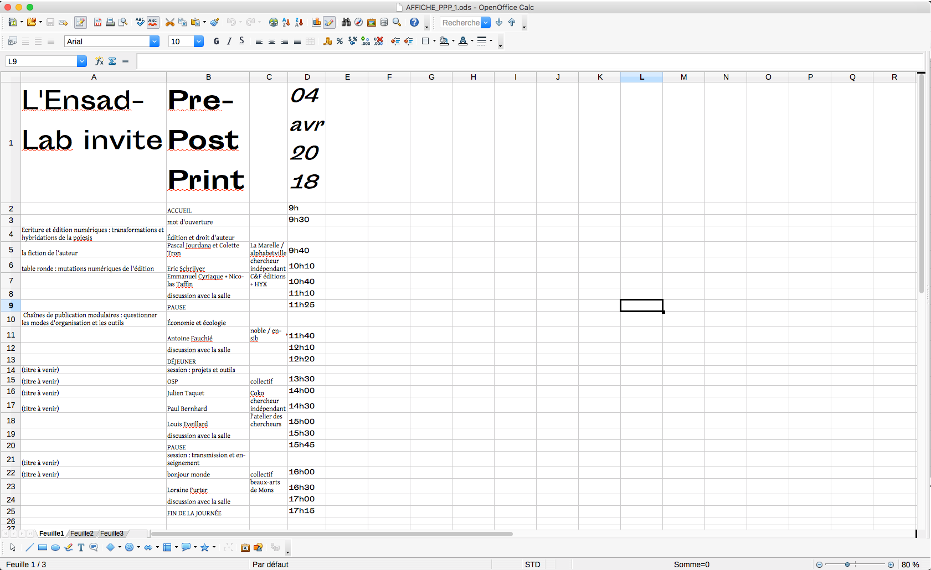Open the Arial font name dropdown

[155, 42]
